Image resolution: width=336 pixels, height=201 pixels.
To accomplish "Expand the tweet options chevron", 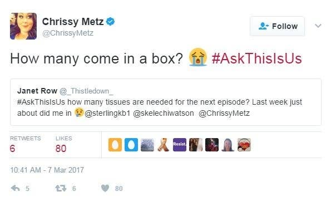I will pyautogui.click(x=318, y=26).
